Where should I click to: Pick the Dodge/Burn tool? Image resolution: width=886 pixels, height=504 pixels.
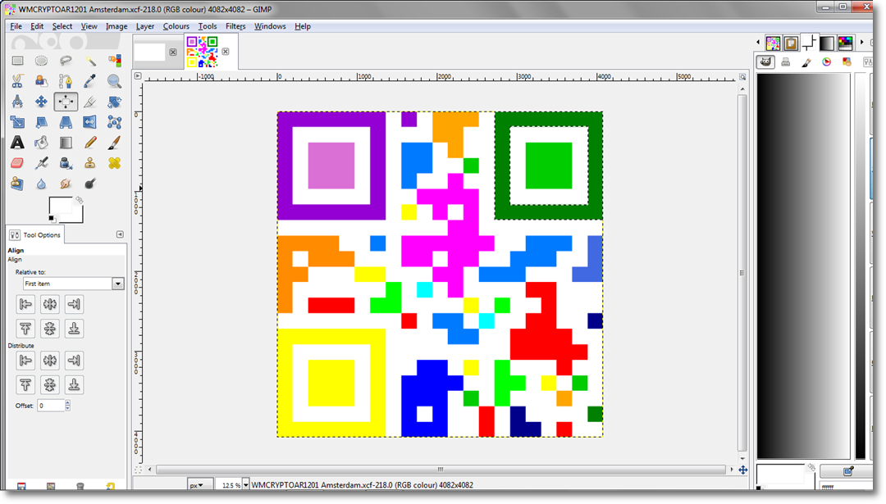[90, 184]
